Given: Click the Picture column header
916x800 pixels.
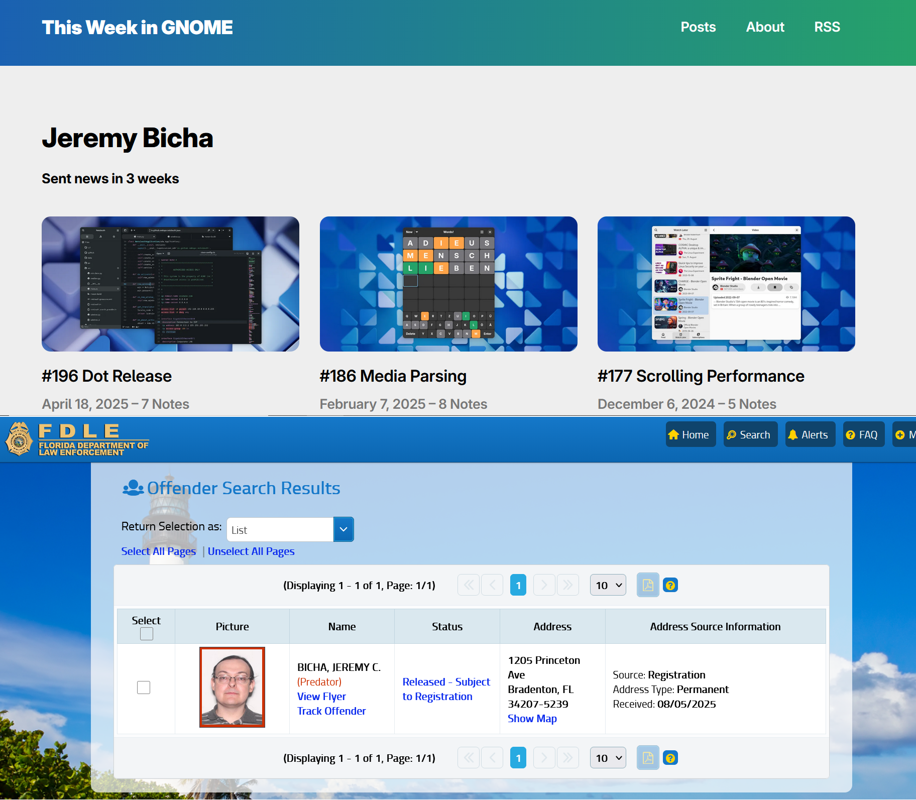Looking at the screenshot, I should (232, 627).
